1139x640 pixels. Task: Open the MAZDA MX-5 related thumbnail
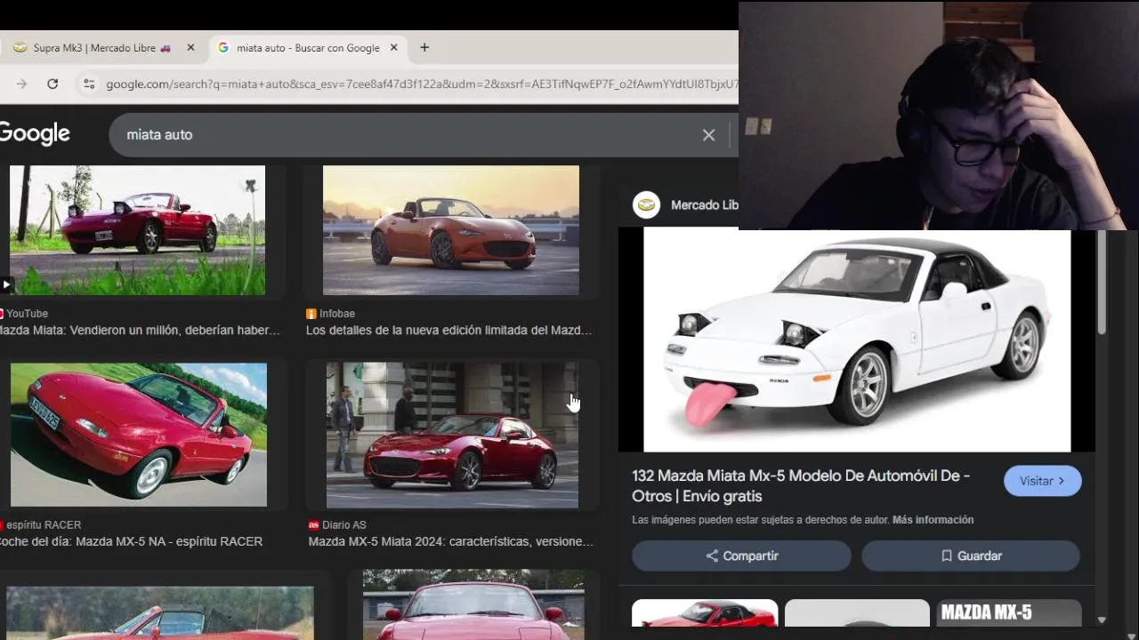click(1009, 613)
